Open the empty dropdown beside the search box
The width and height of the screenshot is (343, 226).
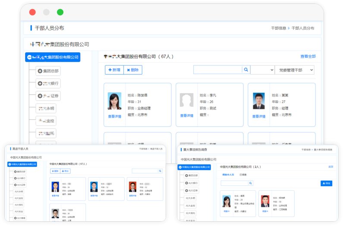262,70
